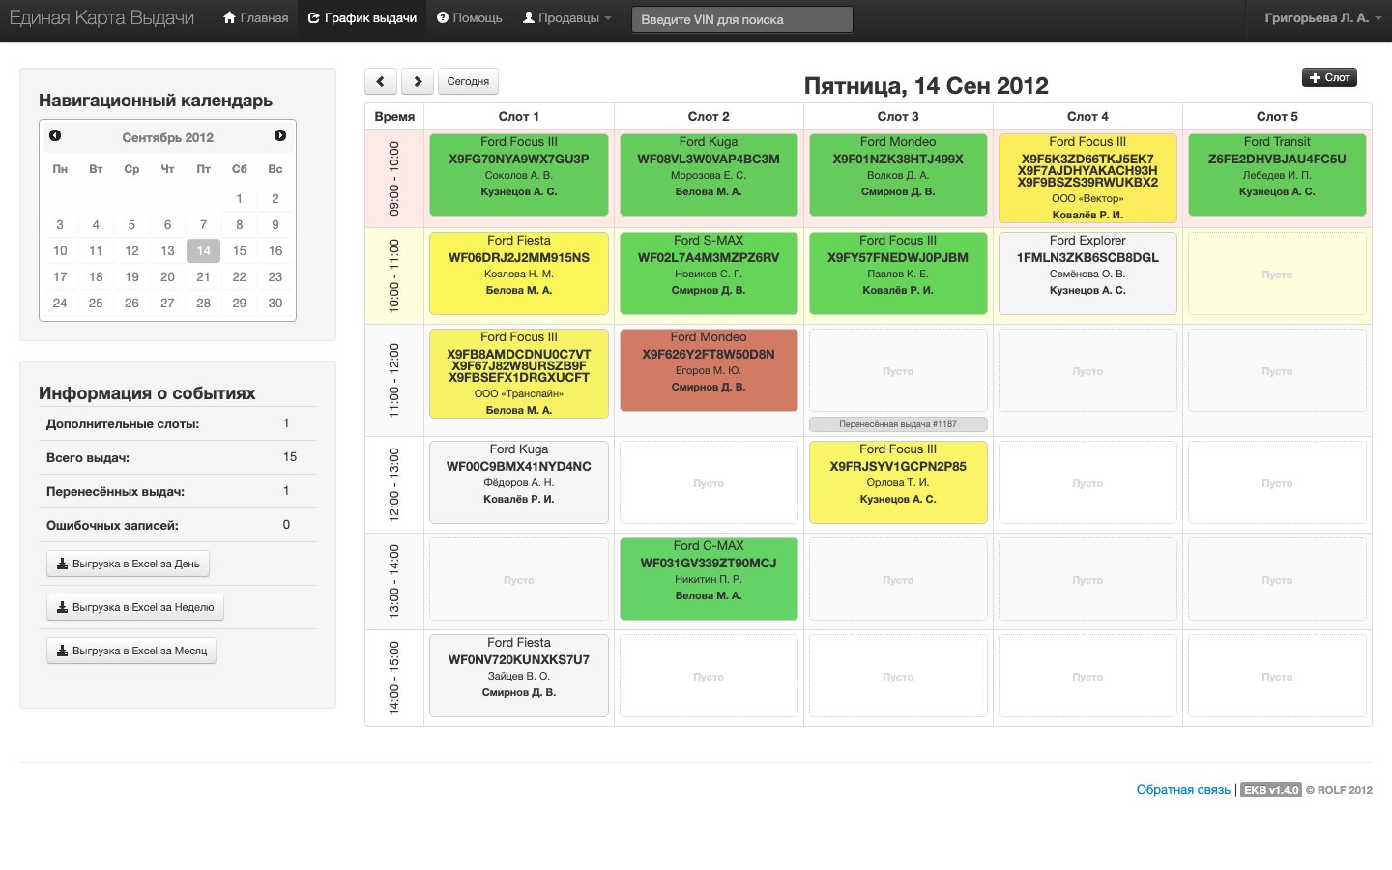Select day 1 in the calendar
The height and width of the screenshot is (870, 1392).
point(239,198)
